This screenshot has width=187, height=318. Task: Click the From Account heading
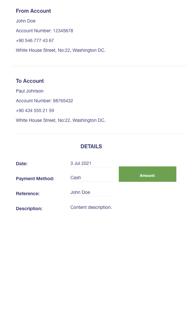33,11
